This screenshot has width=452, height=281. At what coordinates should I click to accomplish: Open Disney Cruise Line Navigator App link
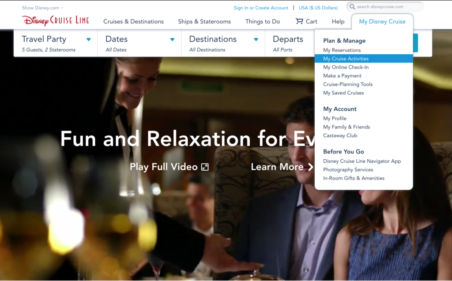coord(362,161)
